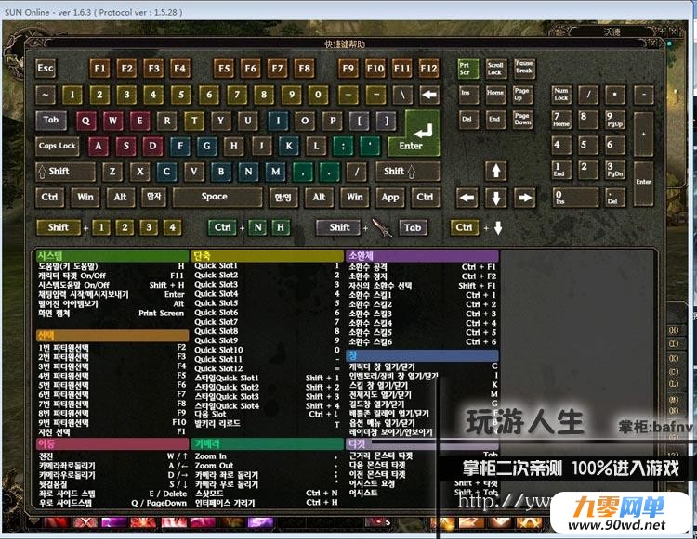Click the Backspace arrow key icon

429,95
